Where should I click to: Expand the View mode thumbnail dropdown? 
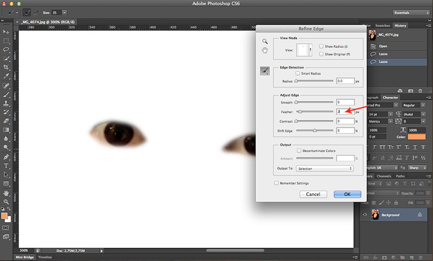pos(310,50)
